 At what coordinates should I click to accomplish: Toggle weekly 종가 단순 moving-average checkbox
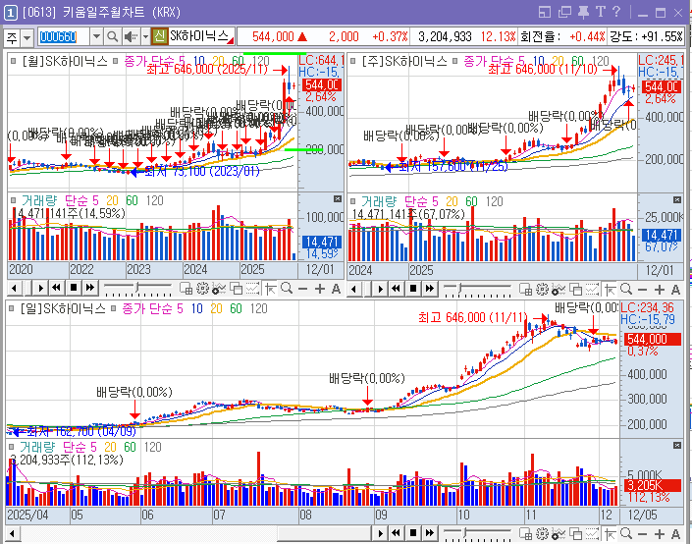455,61
